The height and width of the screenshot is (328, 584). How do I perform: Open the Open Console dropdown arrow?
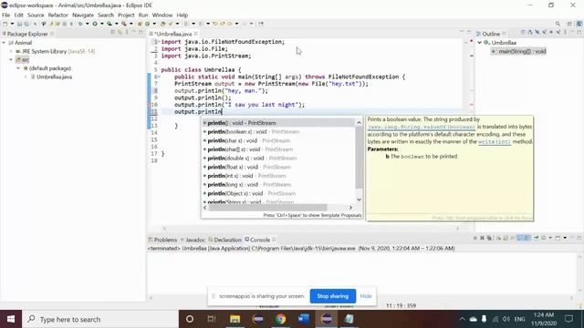[x=565, y=238]
